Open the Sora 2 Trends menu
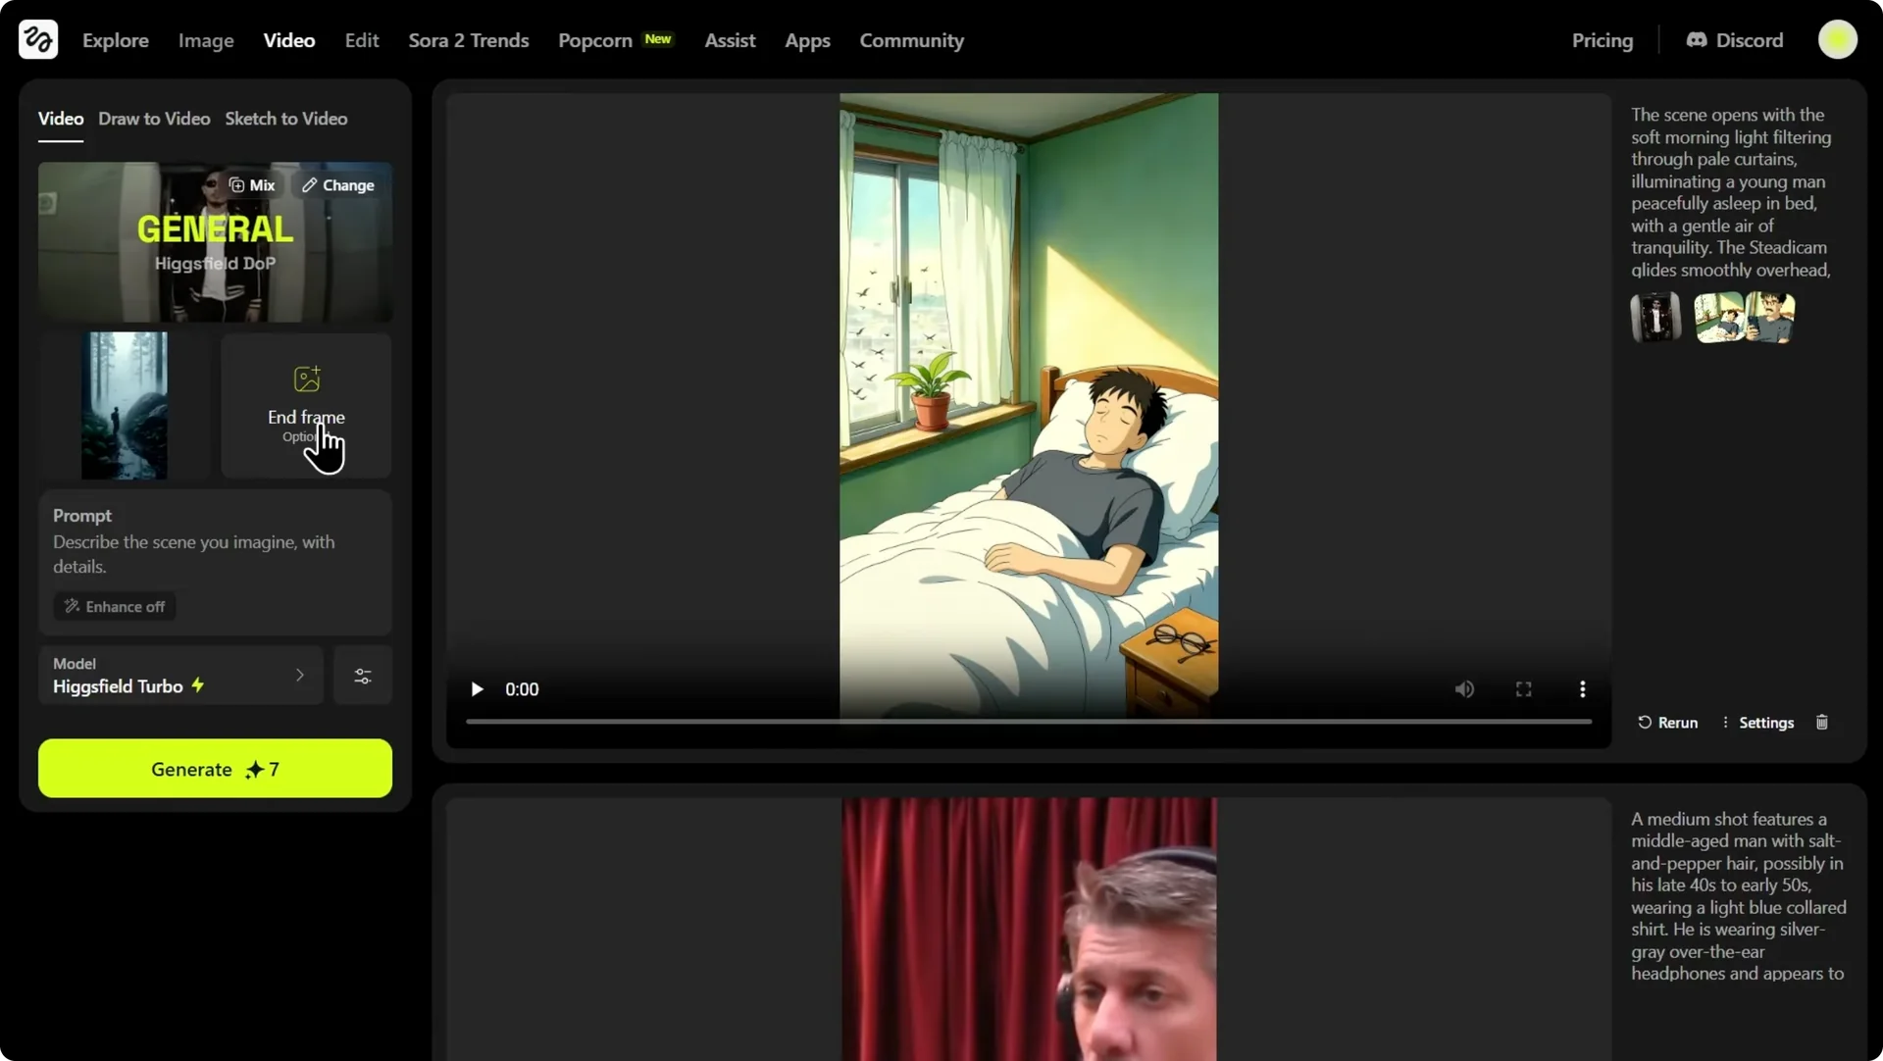1883x1061 pixels. 468,40
